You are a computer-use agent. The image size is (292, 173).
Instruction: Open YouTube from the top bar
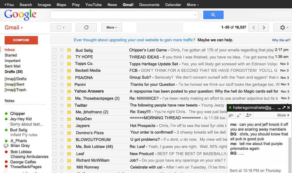pos(94,5)
